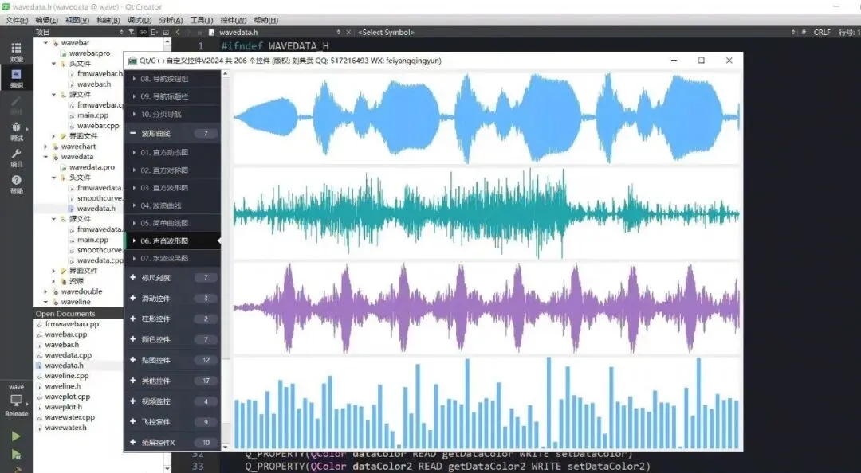This screenshot has height=473, width=861.
Task: Open the 控件(W) menu
Action: click(x=234, y=20)
